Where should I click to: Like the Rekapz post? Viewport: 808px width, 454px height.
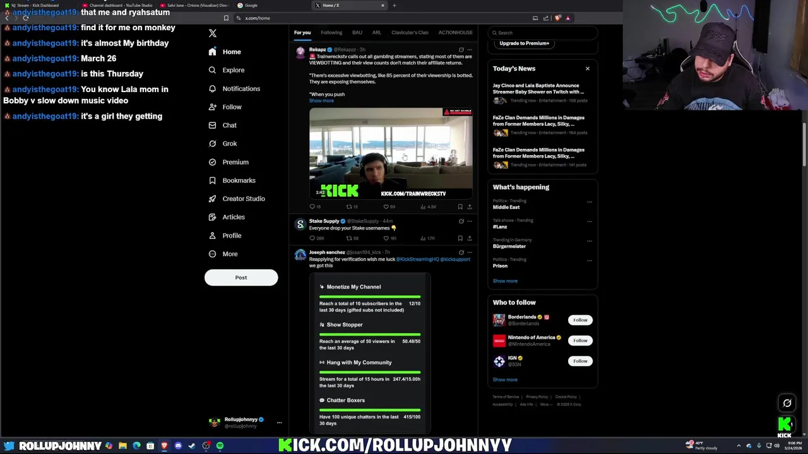[x=386, y=207]
